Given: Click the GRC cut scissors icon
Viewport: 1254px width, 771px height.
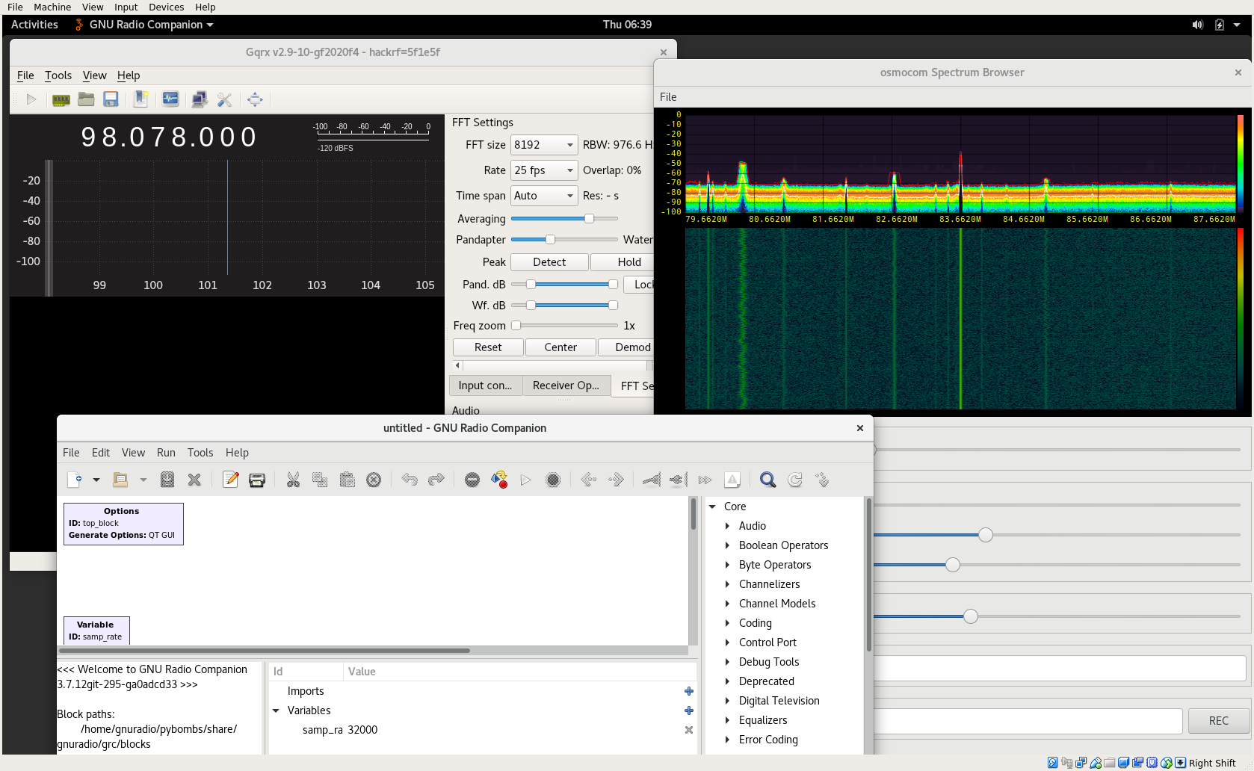Looking at the screenshot, I should click(x=293, y=480).
